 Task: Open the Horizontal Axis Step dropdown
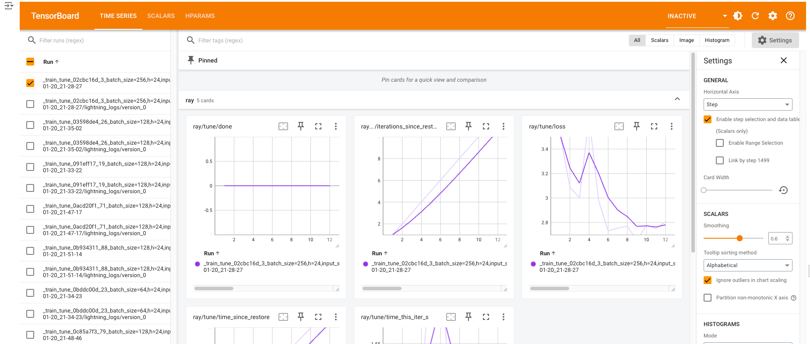point(748,104)
